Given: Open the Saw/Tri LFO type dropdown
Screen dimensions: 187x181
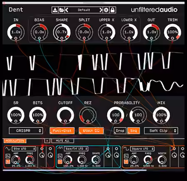Looking at the screenshot, I should [x=76, y=149].
